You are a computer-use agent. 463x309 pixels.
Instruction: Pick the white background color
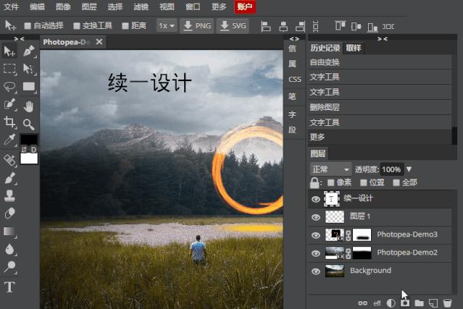(29, 158)
